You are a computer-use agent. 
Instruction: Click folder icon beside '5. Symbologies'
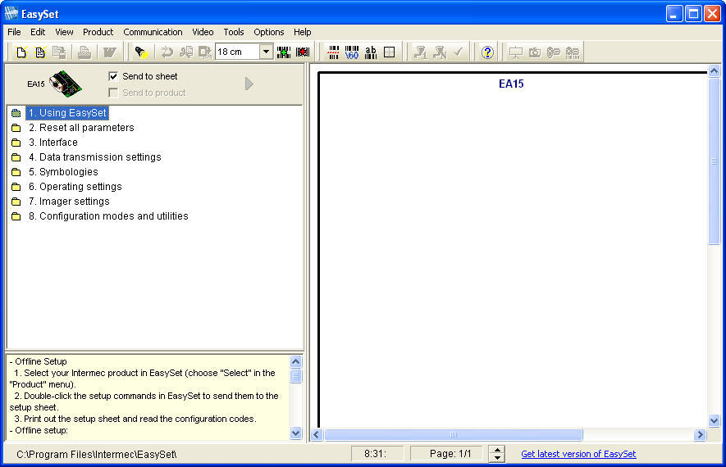16,172
